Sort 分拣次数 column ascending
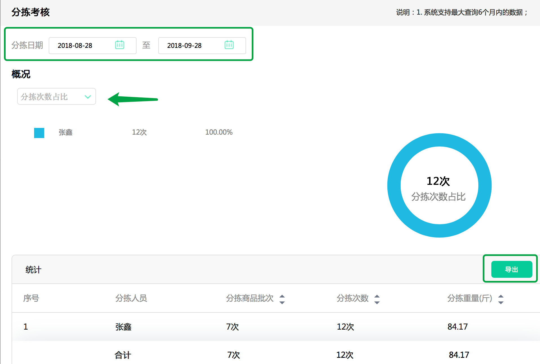The image size is (540, 364). [x=377, y=296]
